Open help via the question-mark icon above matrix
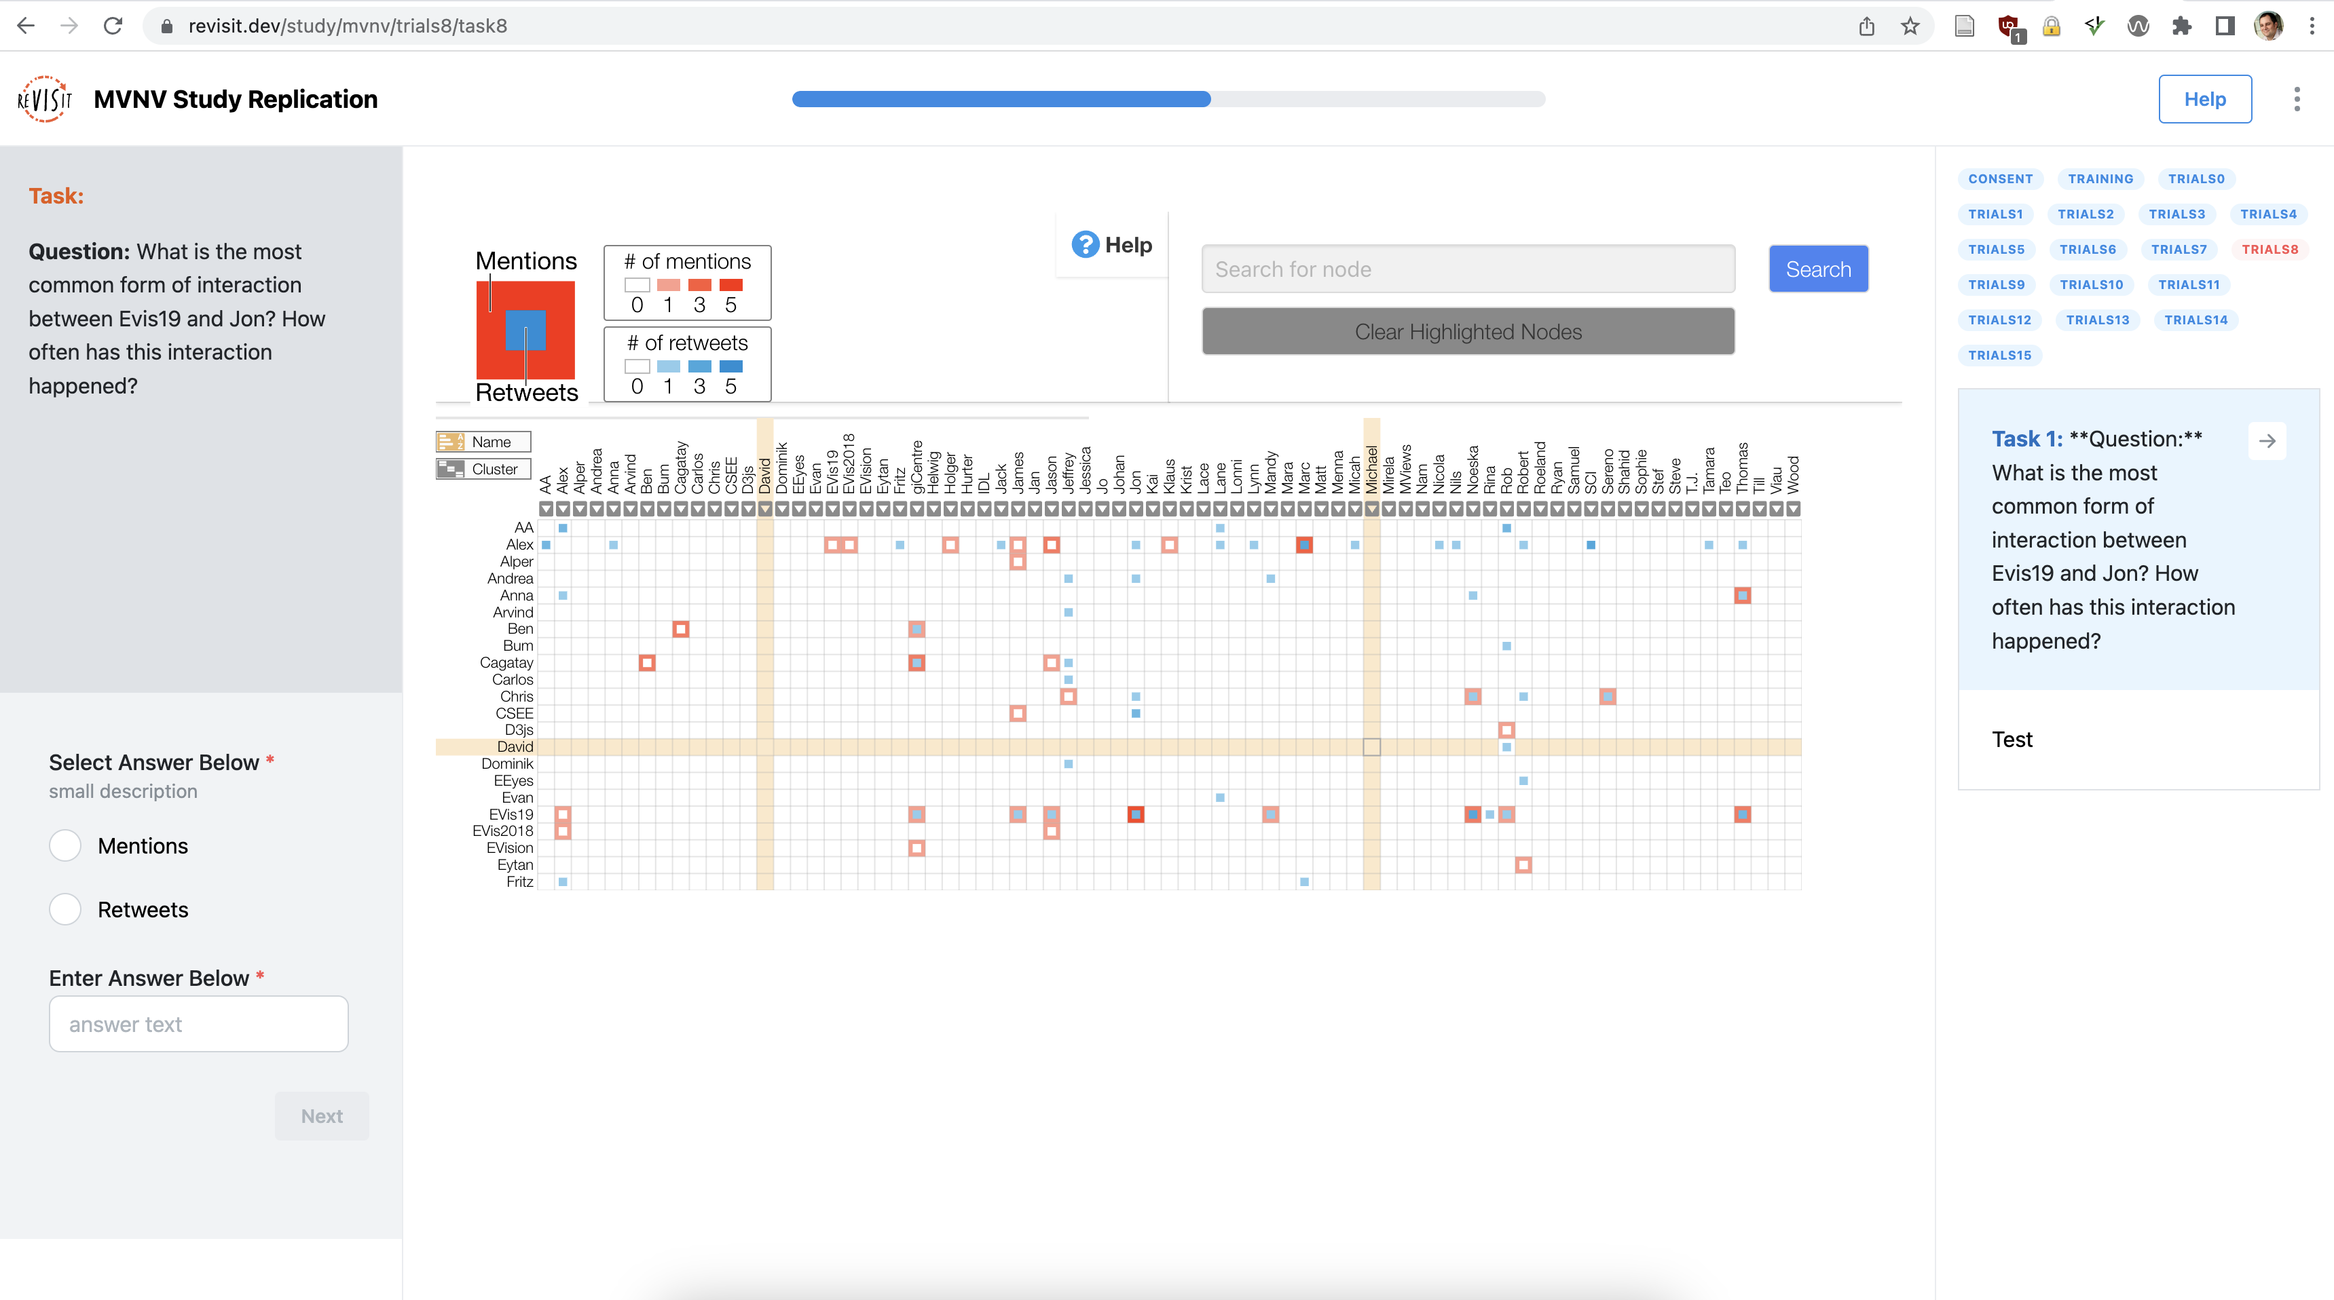Viewport: 2334px width, 1300px height. (1086, 244)
